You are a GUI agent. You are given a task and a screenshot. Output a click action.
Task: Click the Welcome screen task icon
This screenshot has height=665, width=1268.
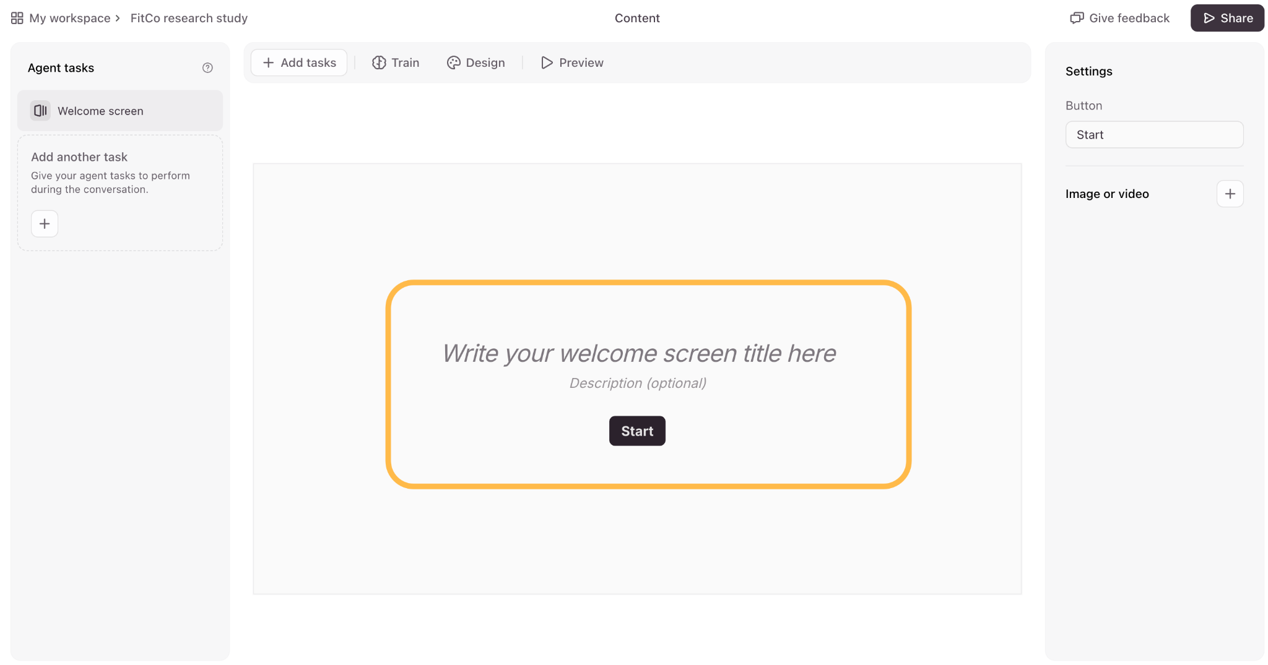tap(40, 111)
